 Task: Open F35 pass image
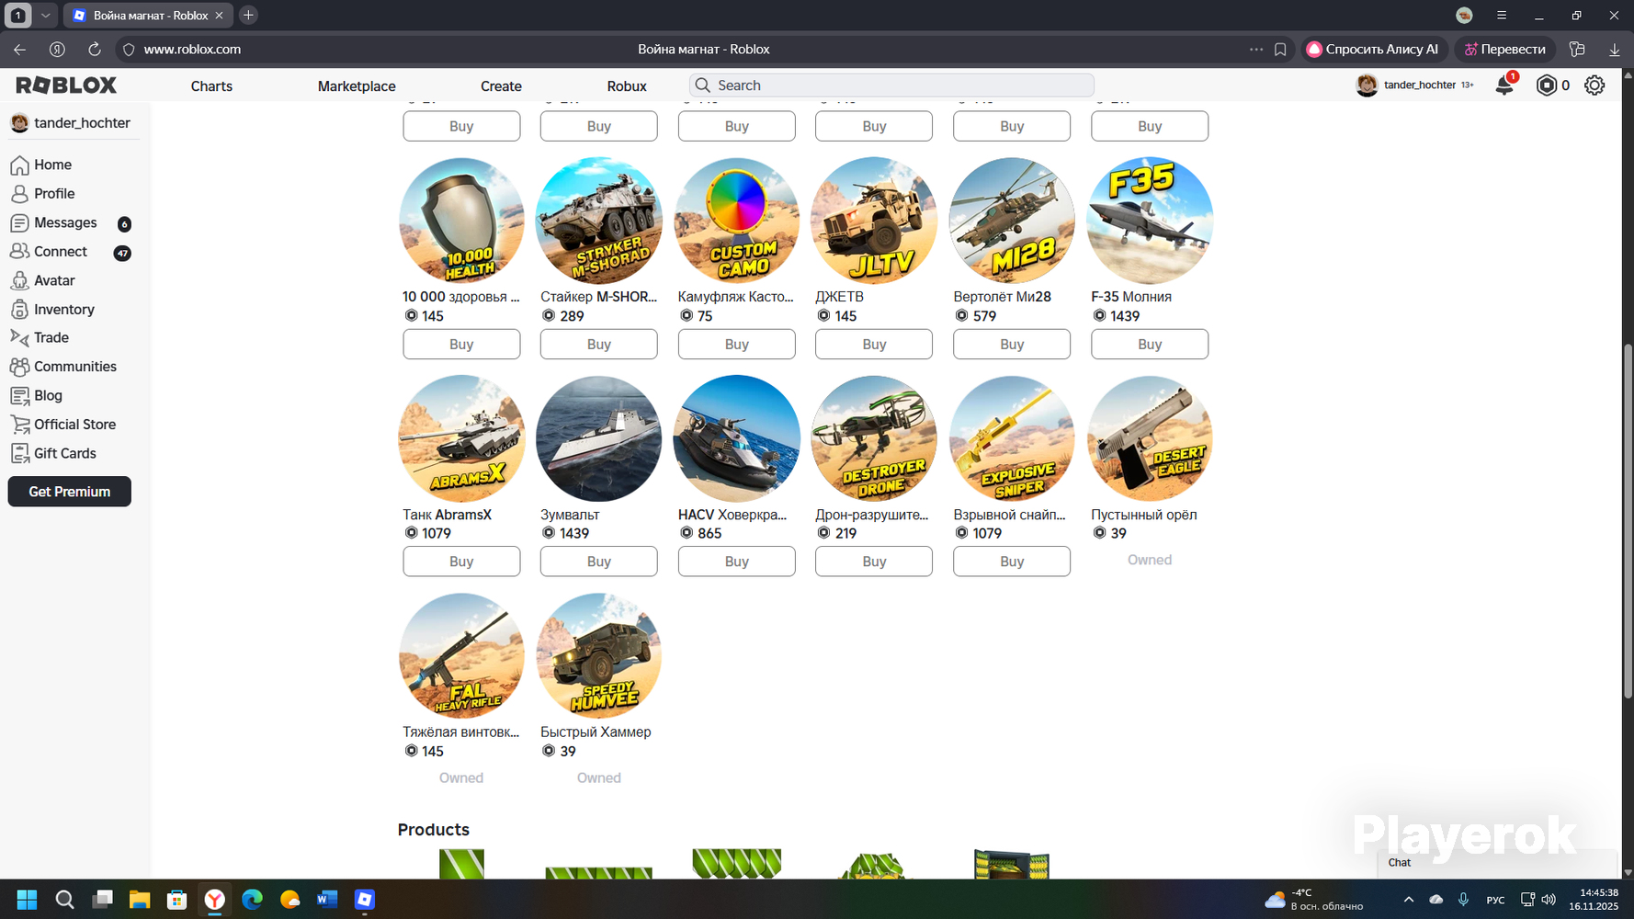pos(1150,221)
